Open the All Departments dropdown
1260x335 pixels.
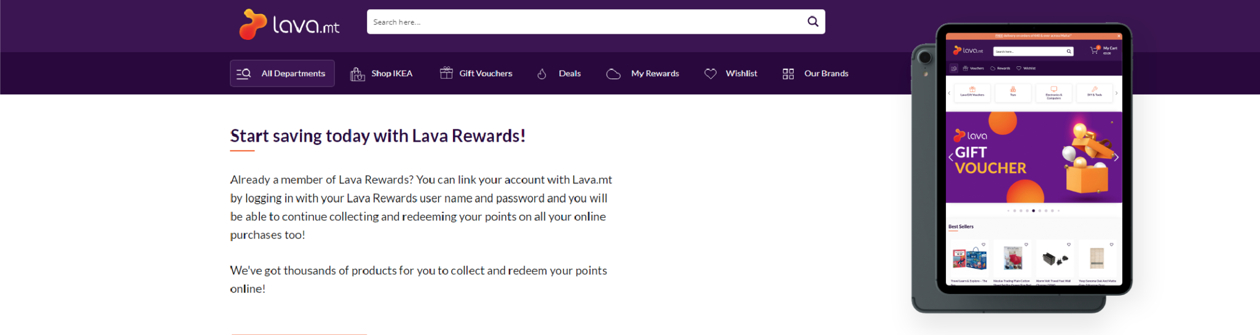click(x=282, y=73)
